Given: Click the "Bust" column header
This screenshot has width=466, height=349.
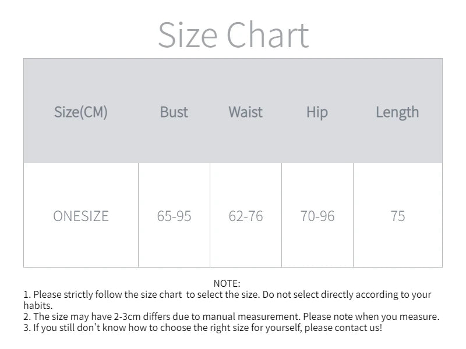Looking at the screenshot, I should click(174, 112).
